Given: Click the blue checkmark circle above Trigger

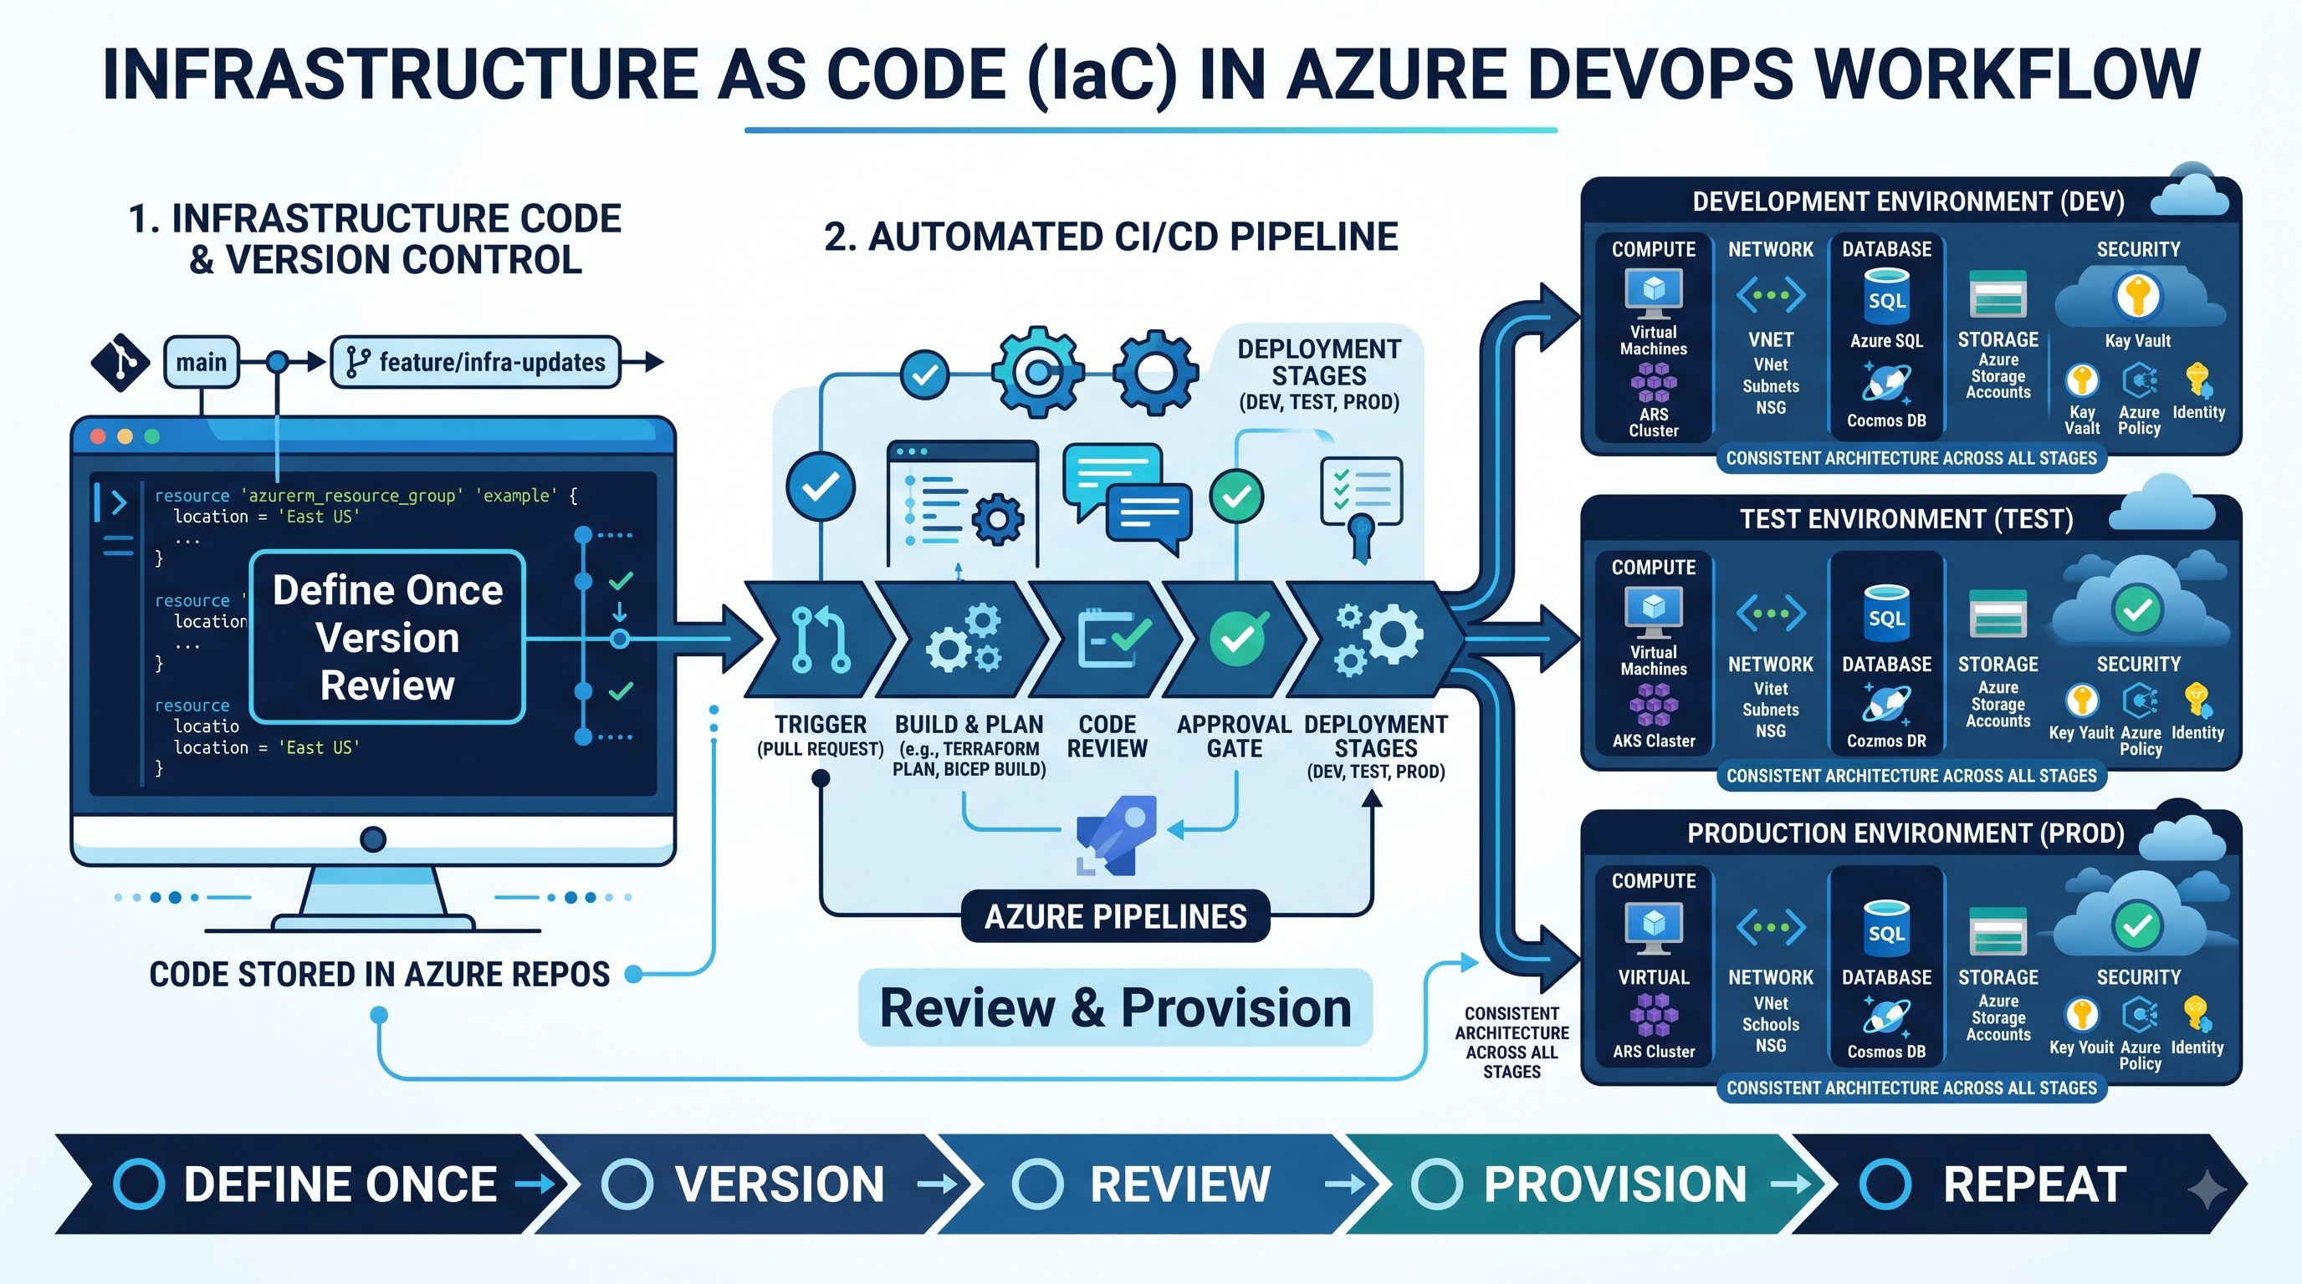Looking at the screenshot, I should [x=821, y=487].
